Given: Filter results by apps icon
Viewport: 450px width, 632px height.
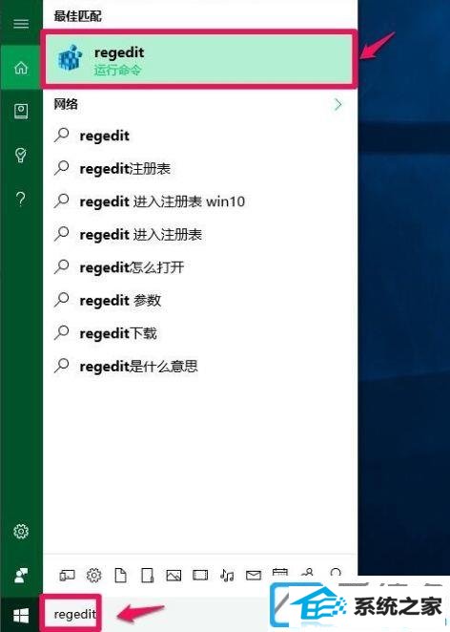Looking at the screenshot, I should pyautogui.click(x=68, y=575).
